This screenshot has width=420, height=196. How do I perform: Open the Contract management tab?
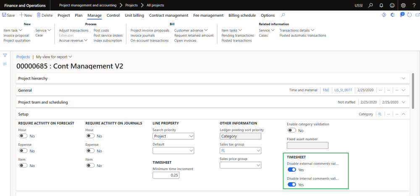[x=168, y=15]
